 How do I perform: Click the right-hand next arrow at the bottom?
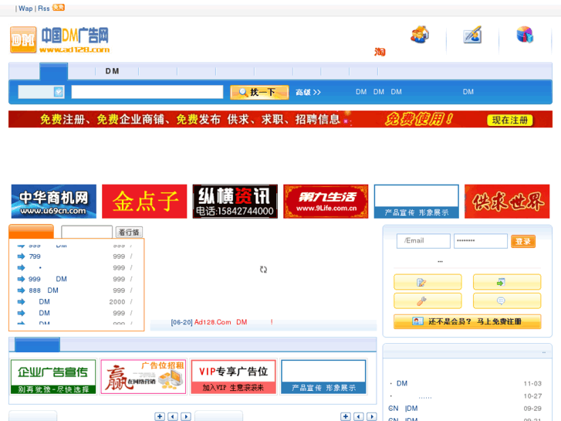pos(372,416)
